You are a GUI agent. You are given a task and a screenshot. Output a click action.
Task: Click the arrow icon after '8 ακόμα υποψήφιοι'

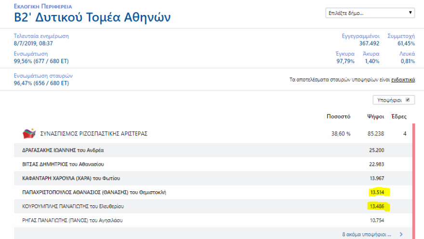(401, 234)
